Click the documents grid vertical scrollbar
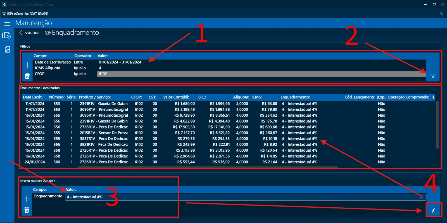 click(x=437, y=125)
